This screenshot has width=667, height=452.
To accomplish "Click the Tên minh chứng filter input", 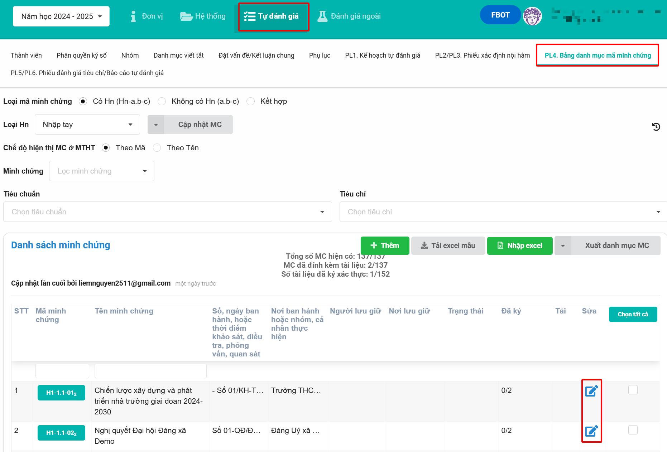I will tap(150, 371).
